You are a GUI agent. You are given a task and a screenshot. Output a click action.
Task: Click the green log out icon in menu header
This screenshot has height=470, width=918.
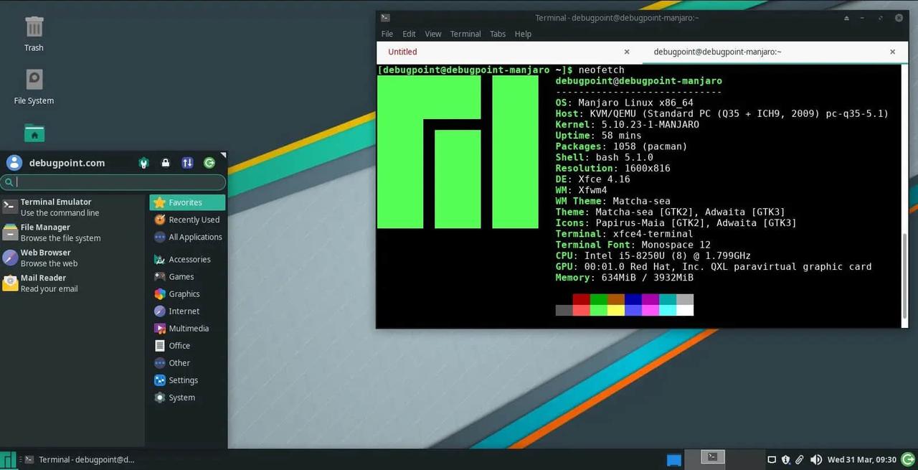click(209, 163)
